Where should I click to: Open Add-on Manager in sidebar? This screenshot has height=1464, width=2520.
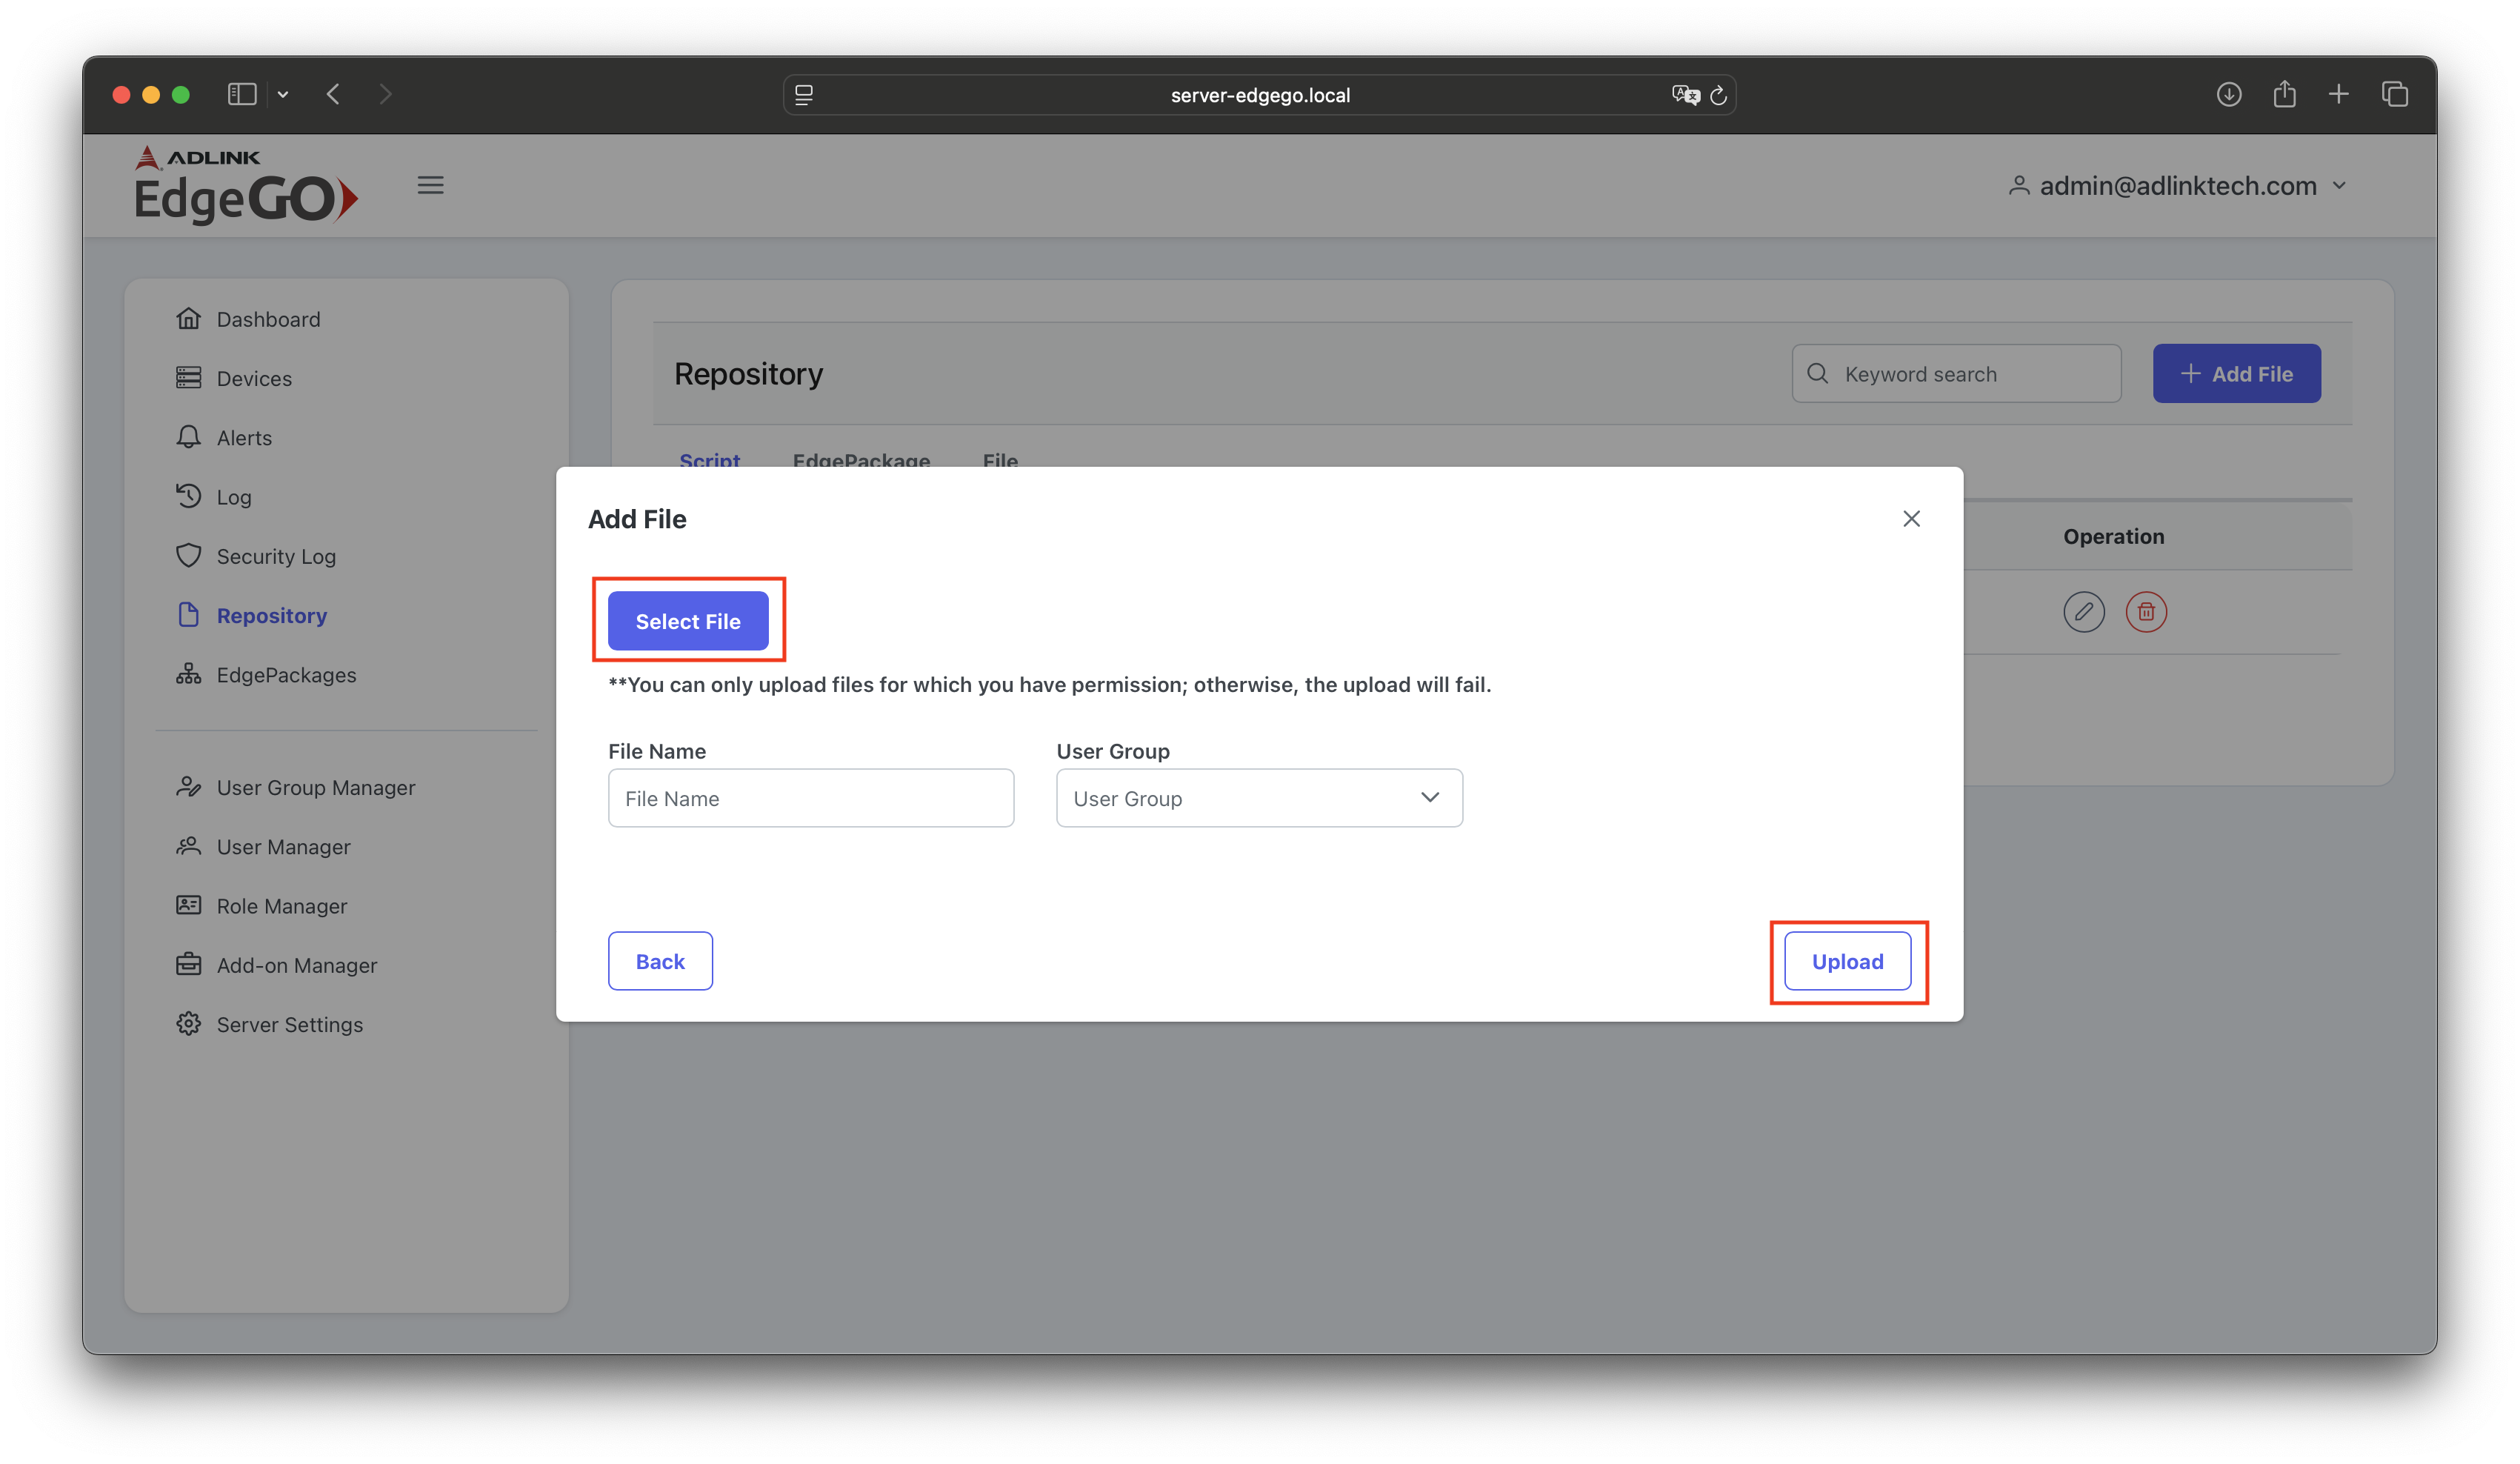click(x=296, y=966)
